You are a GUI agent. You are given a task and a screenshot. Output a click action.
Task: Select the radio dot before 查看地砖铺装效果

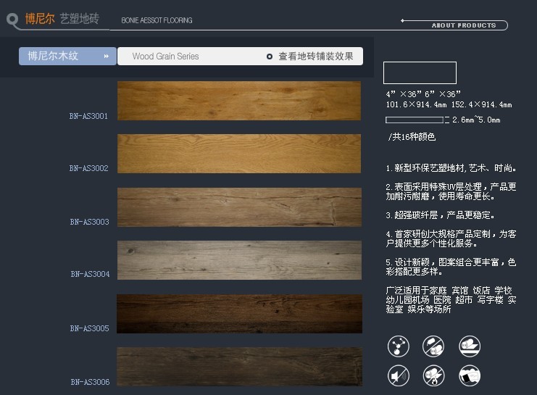coord(270,57)
